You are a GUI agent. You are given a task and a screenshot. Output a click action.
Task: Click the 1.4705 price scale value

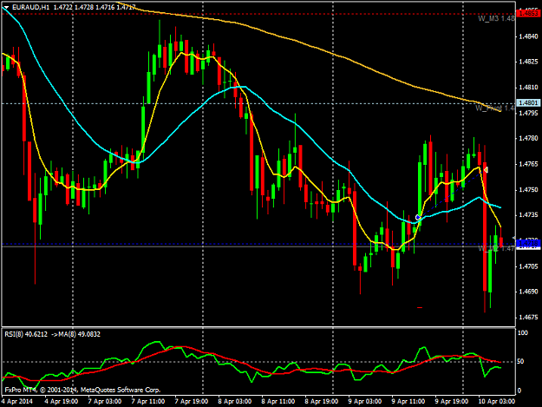point(528,266)
